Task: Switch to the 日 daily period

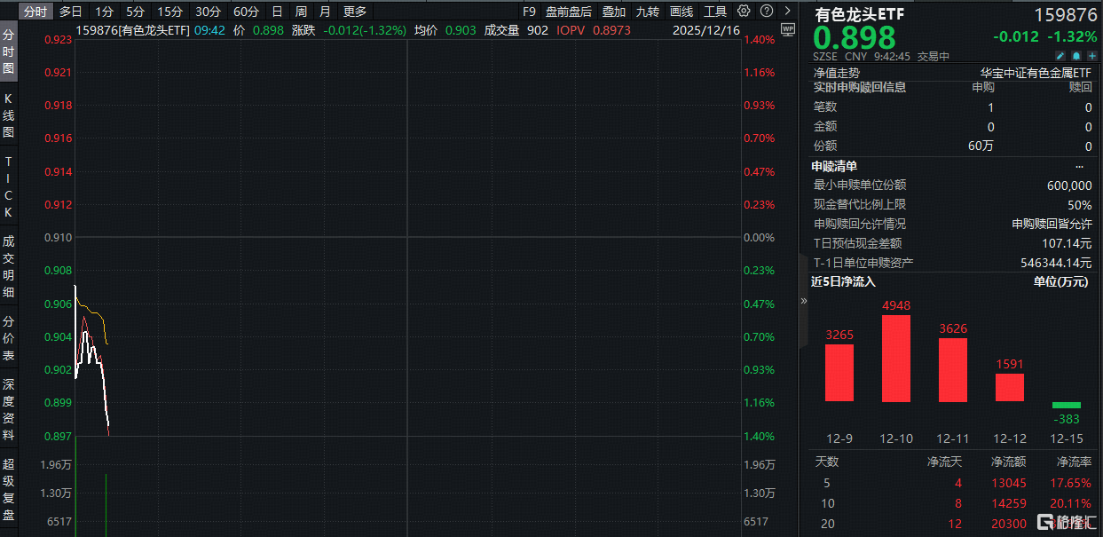Action: [277, 12]
